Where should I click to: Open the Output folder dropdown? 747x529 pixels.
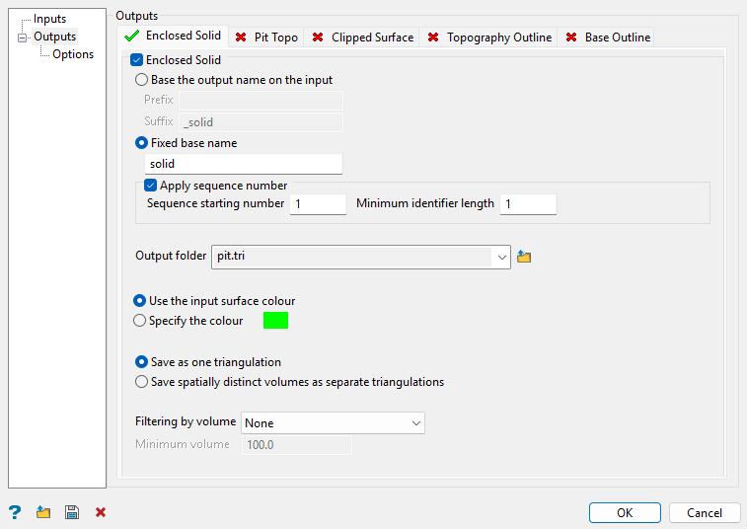click(x=502, y=257)
